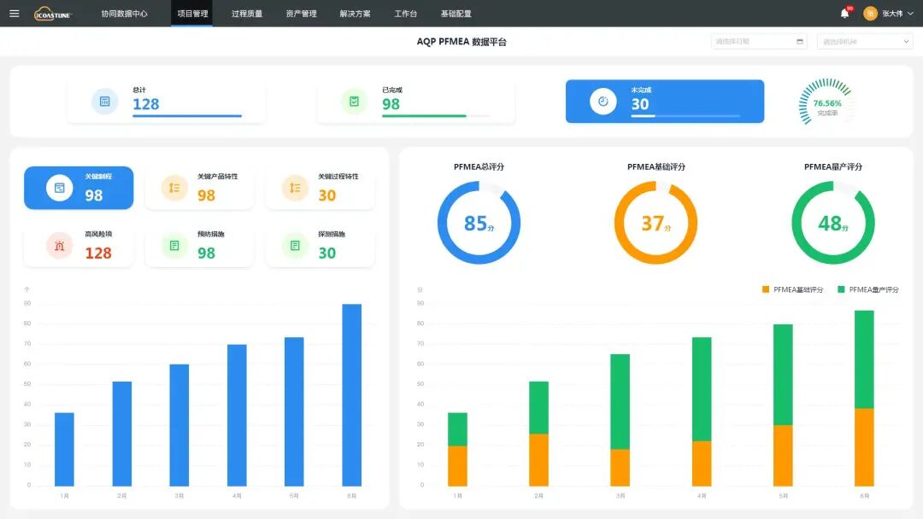Click the 探测措施 green document icon
This screenshot has height=519, width=923.
click(x=295, y=246)
